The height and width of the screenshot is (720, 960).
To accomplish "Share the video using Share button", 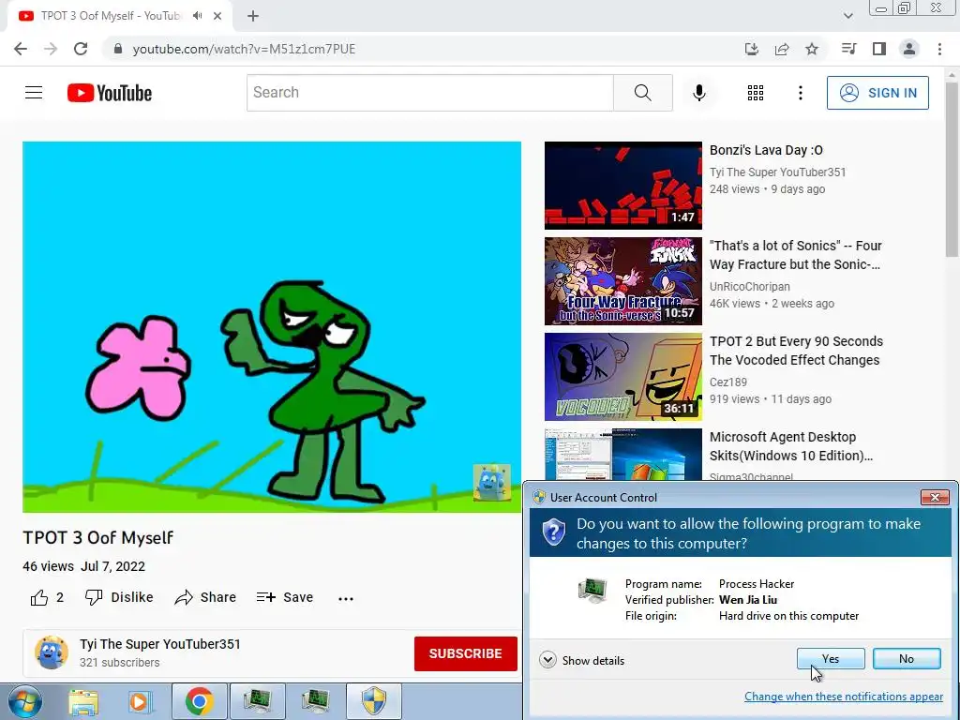I will [205, 597].
